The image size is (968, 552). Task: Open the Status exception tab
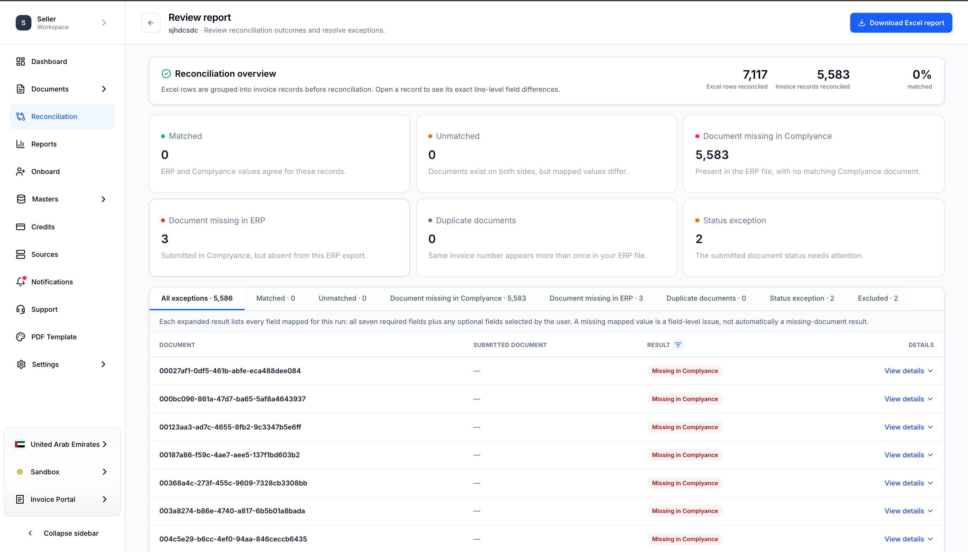[802, 298]
